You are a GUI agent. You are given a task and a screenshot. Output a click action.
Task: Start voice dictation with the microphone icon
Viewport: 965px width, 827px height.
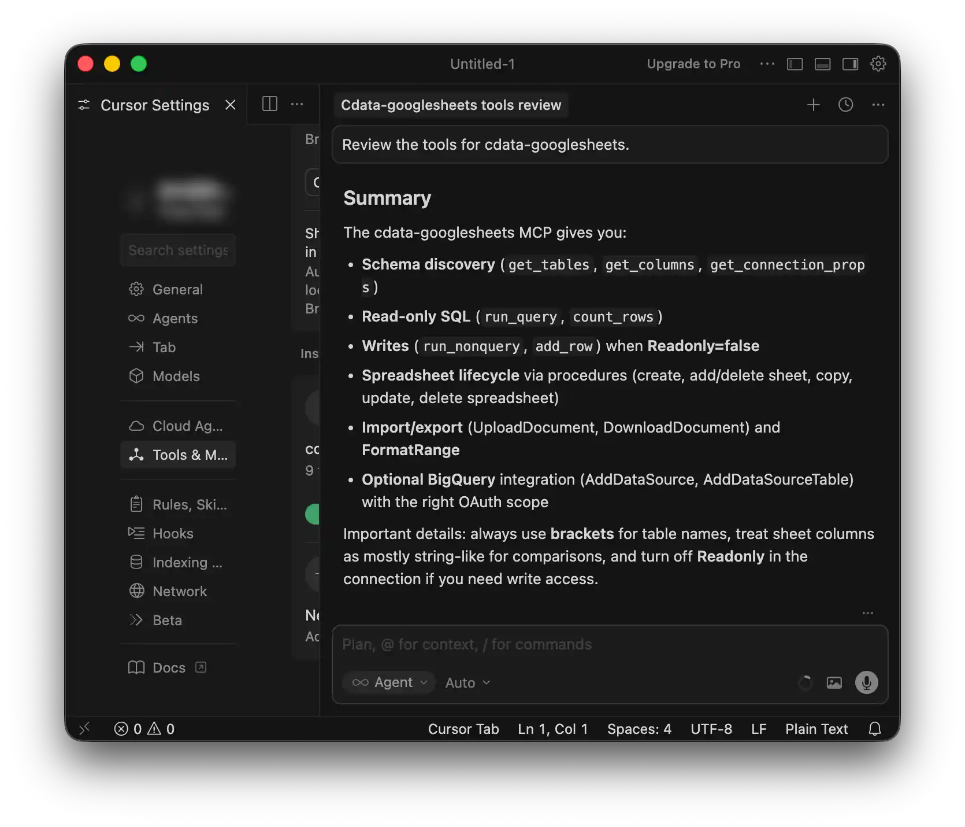coord(866,682)
